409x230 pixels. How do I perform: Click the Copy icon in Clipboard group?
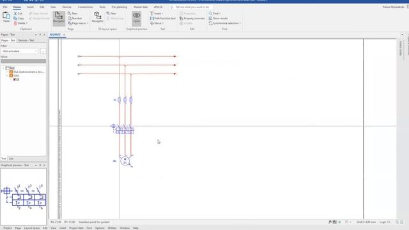click(15, 19)
